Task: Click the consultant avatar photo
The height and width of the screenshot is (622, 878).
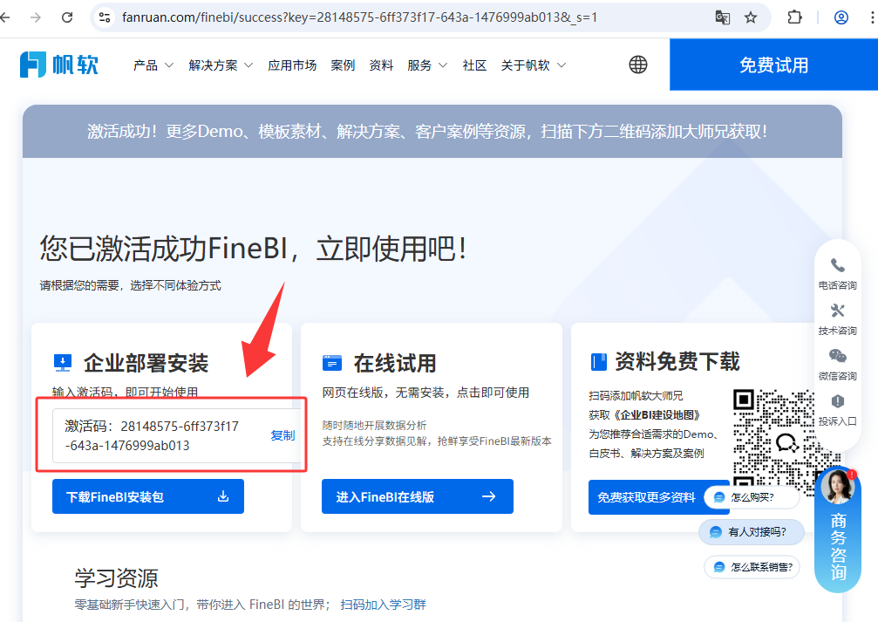Action: coord(838,487)
